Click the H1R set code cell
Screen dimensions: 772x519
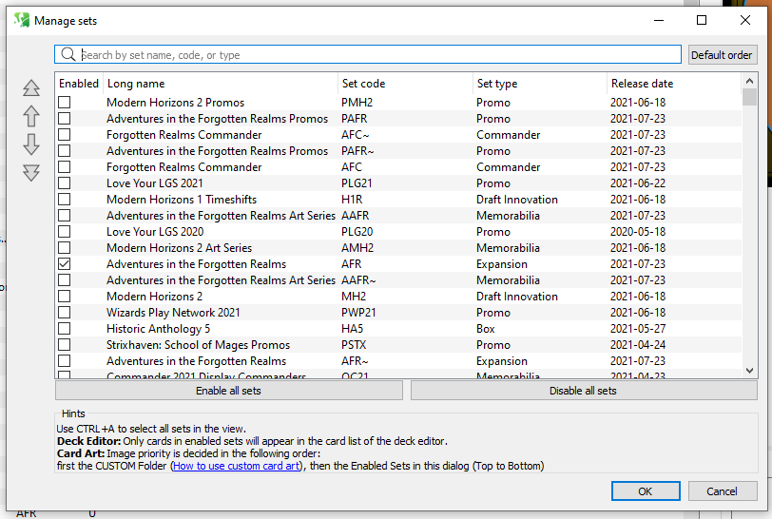point(352,200)
